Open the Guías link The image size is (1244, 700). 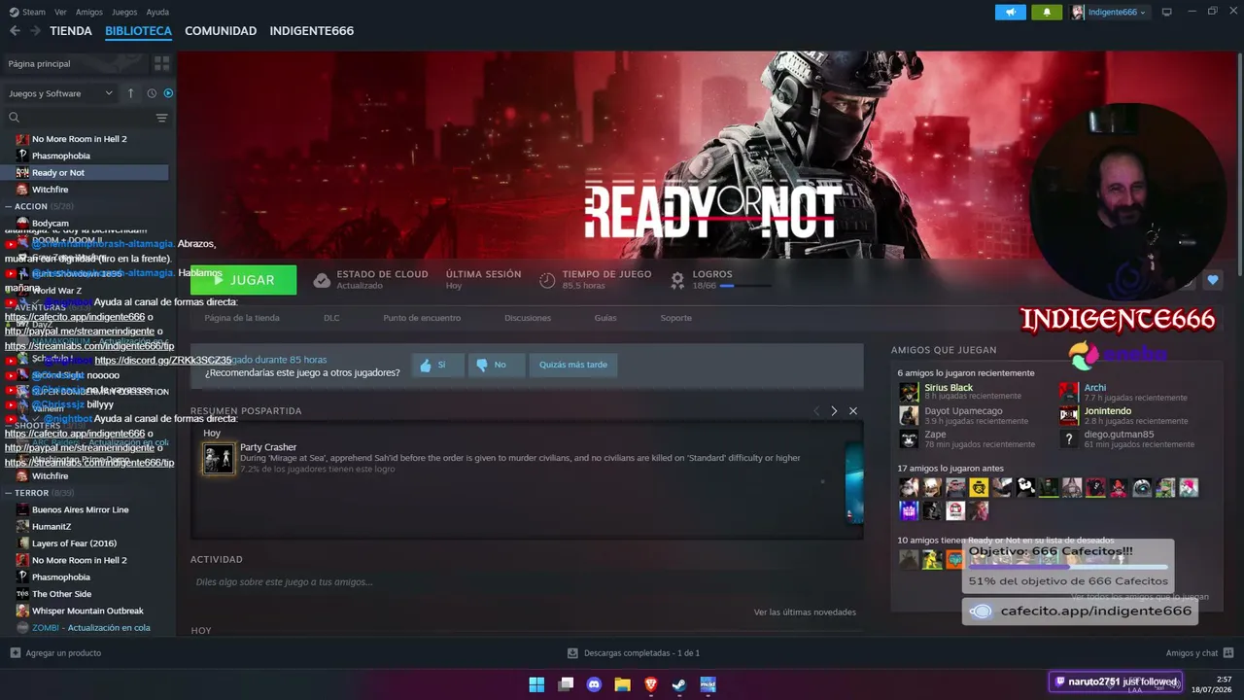[x=605, y=318]
